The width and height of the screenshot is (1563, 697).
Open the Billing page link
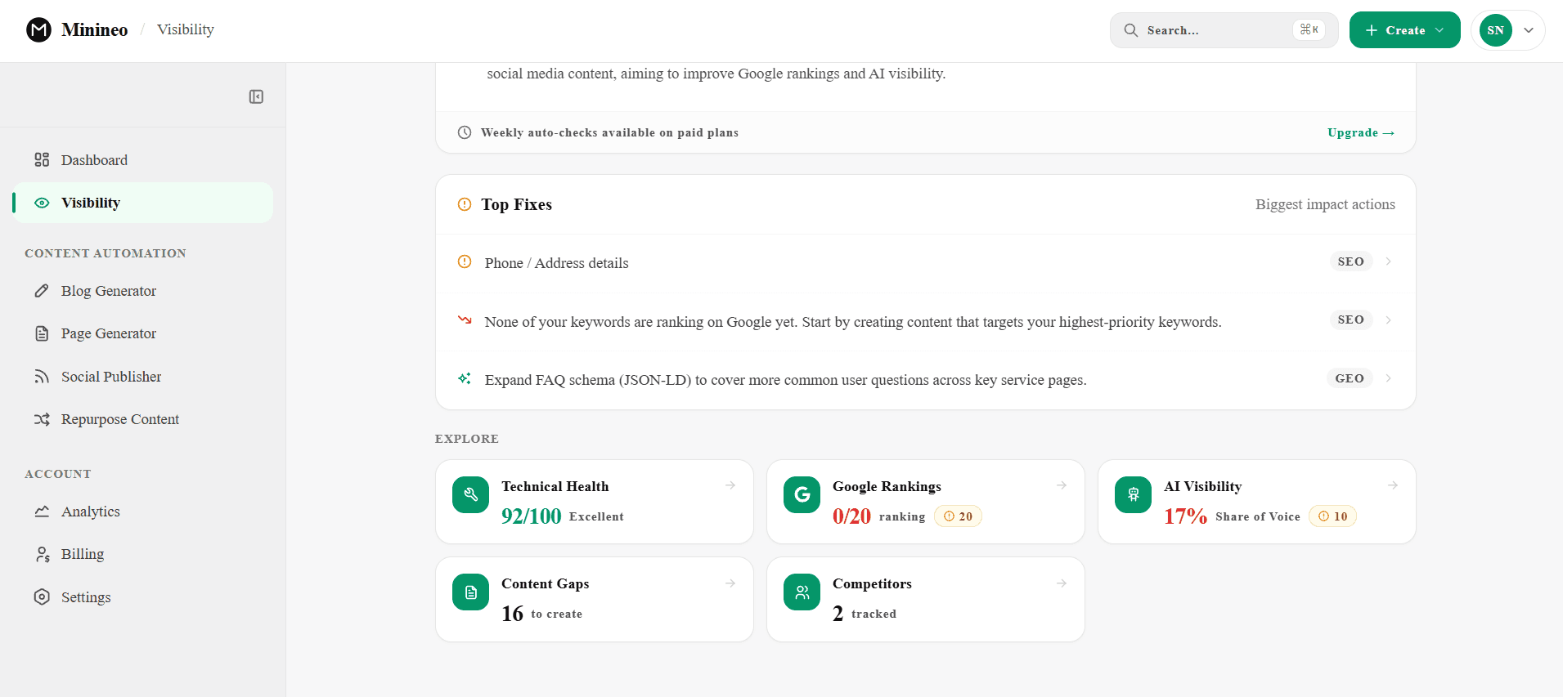(143, 554)
